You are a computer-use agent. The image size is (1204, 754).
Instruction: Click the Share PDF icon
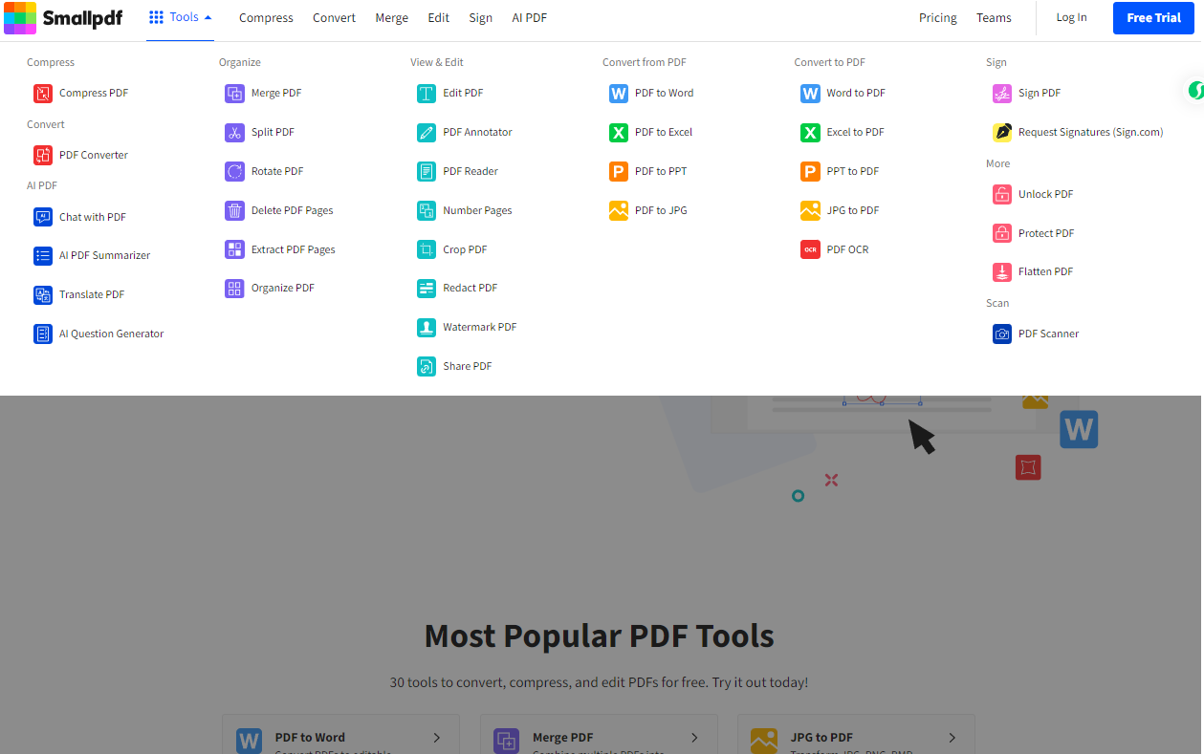(x=427, y=366)
